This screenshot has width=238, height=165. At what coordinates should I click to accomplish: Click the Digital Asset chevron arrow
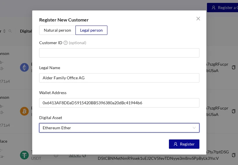[194, 128]
